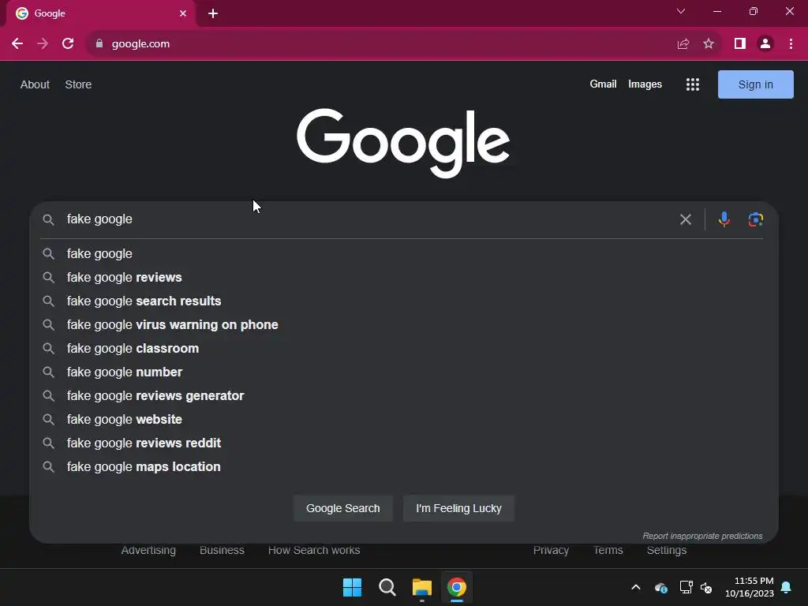Click I'm Feeling Lucky
The image size is (808, 606).
pyautogui.click(x=458, y=509)
